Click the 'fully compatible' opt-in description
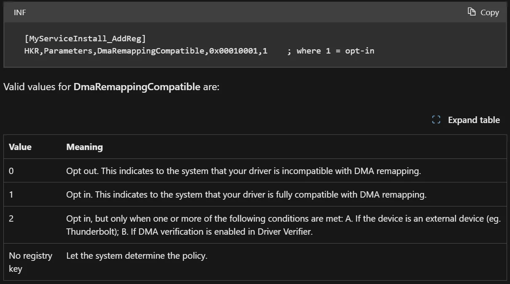Viewport: 510px width, 284px height. (x=246, y=195)
